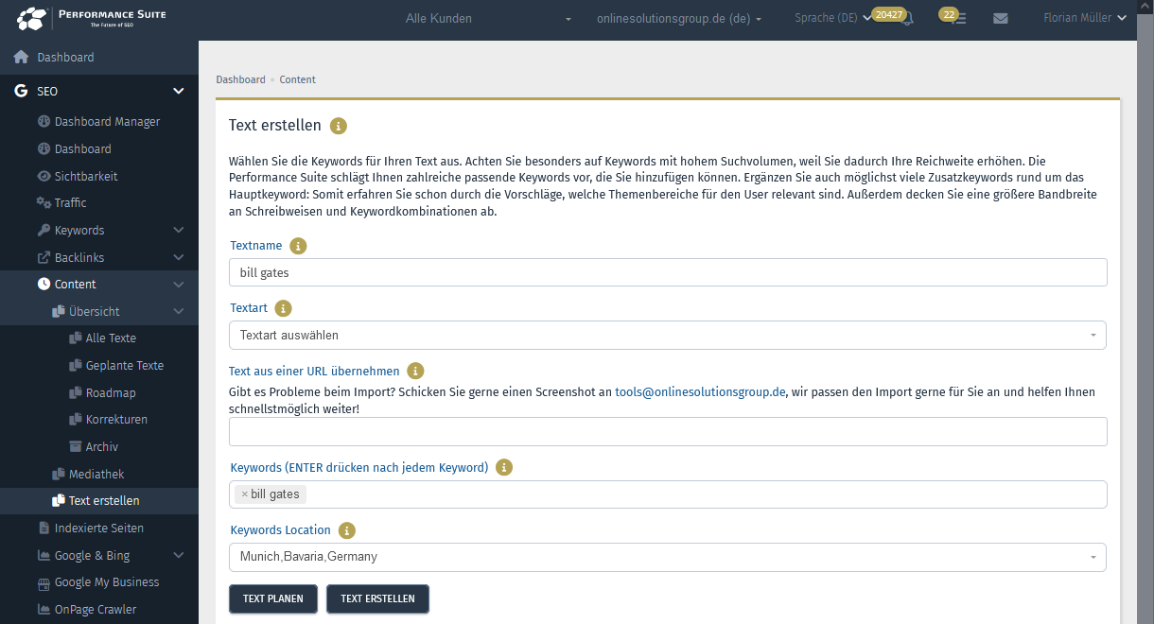
Task: Click into the URL import input field
Action: pos(668,431)
